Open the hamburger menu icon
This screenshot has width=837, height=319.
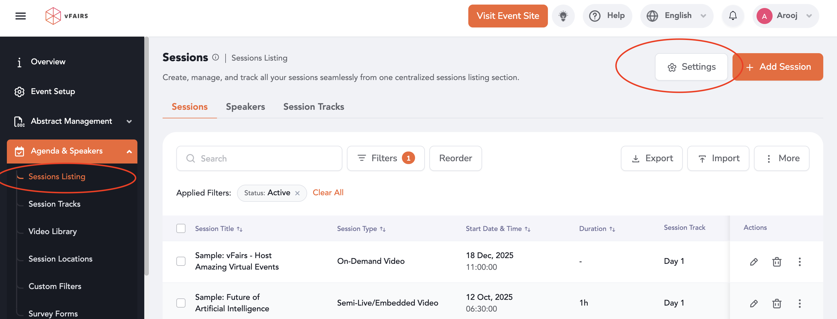point(21,16)
